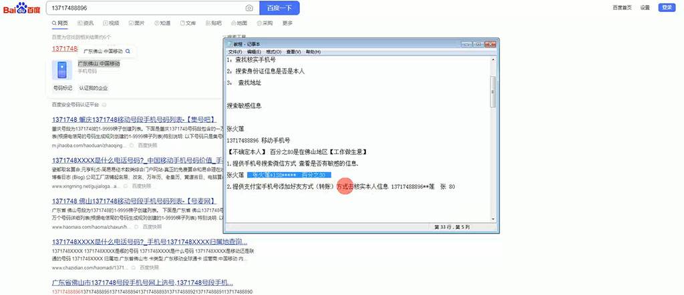Open the 肇庆 移动号段 【集号吧】 result

[134, 119]
